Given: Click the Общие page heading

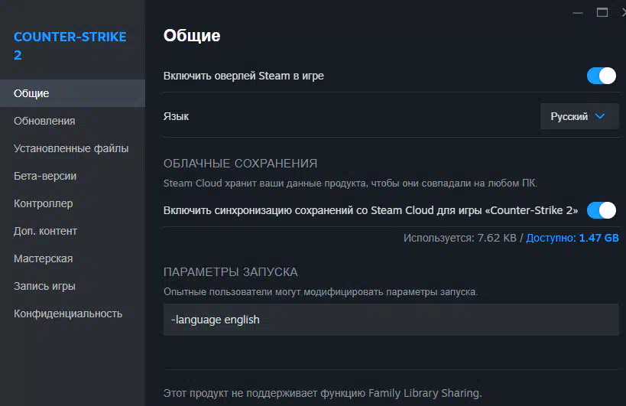Looking at the screenshot, I should tap(192, 35).
